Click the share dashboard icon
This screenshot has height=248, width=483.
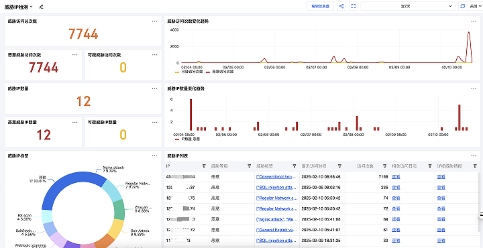pyautogui.click(x=341, y=6)
